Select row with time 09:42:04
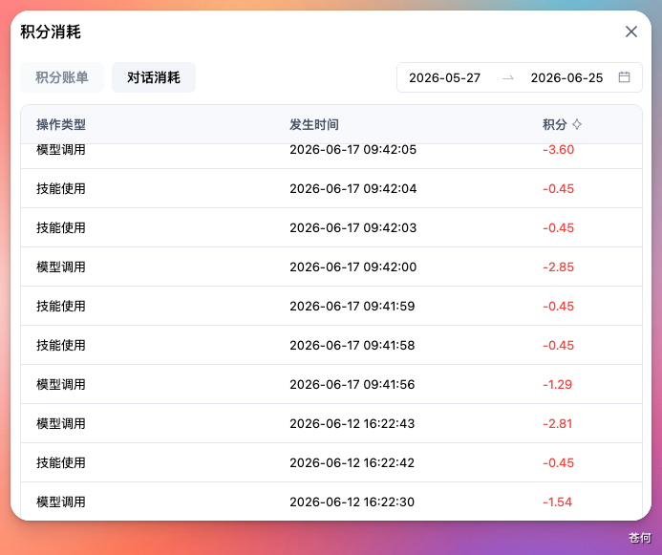The height and width of the screenshot is (555, 662). pos(331,188)
